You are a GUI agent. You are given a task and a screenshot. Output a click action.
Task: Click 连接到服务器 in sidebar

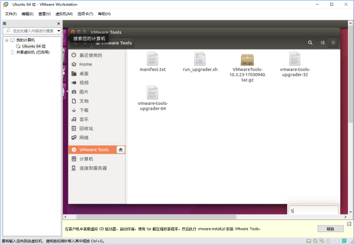pos(97,168)
